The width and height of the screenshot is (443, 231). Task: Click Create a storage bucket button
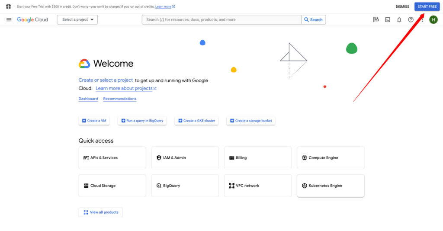point(250,121)
